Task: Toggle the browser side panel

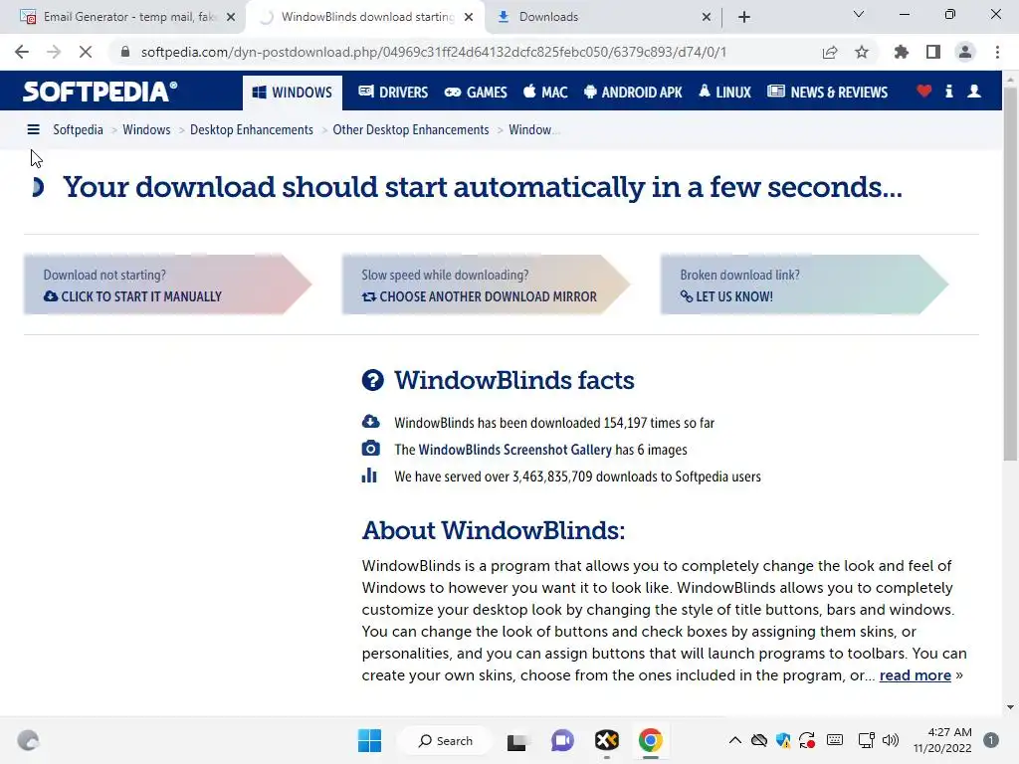Action: [x=933, y=52]
